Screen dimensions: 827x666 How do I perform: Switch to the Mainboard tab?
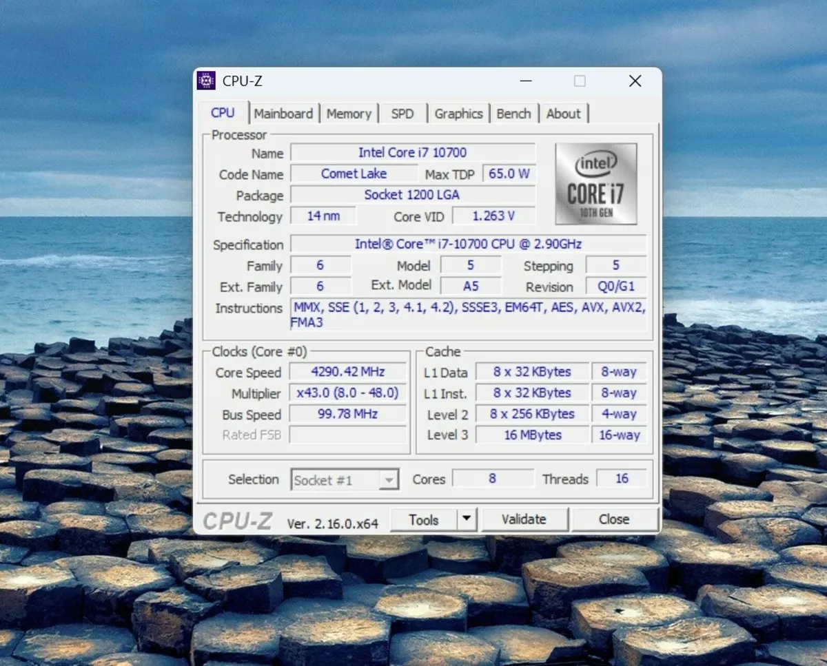coord(283,113)
